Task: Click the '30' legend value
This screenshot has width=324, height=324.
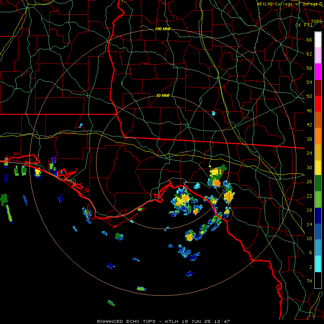Action: 309,167
